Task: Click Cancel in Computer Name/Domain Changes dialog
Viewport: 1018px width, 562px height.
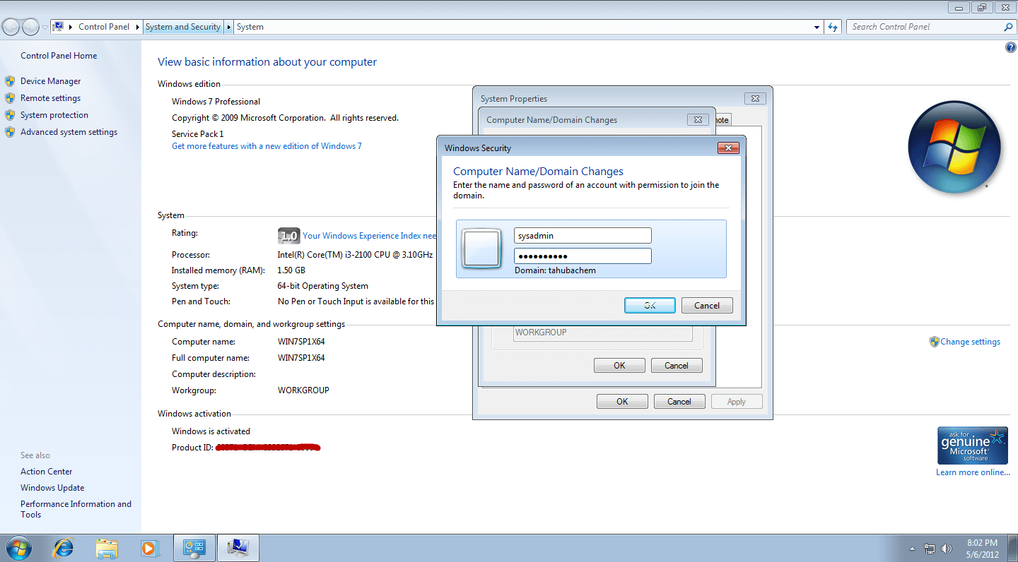Action: pos(677,366)
